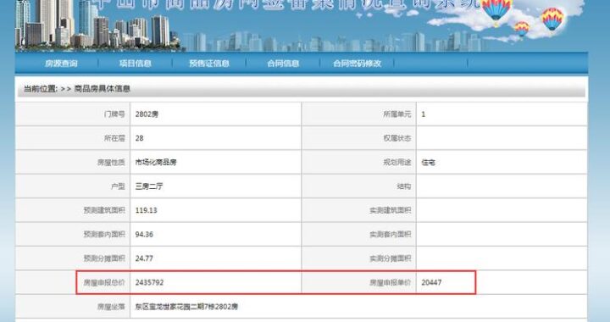Select the 房屋性质 label cell
Image resolution: width=610 pixels, height=322 pixels.
(x=72, y=162)
